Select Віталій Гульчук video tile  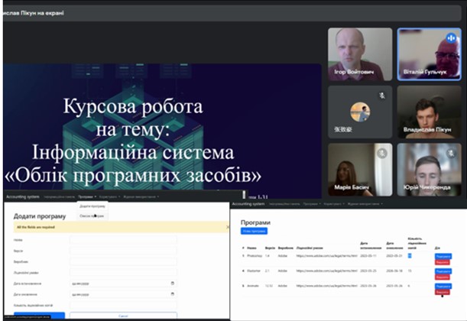pos(430,54)
